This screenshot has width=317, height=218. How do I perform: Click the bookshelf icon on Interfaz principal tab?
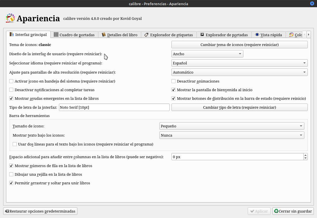click(12, 34)
